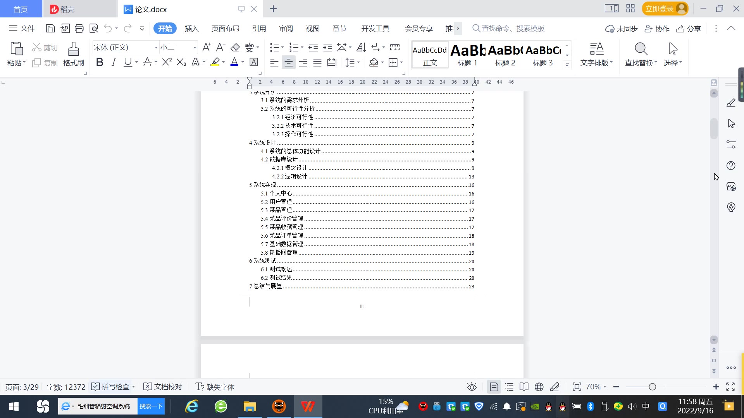Open the 插入 (Insert) tab
This screenshot has width=744, height=418.
pos(191,28)
